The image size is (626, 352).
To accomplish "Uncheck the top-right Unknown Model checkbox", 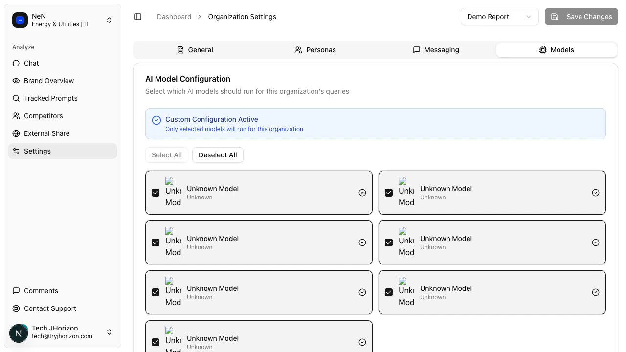I will click(389, 193).
